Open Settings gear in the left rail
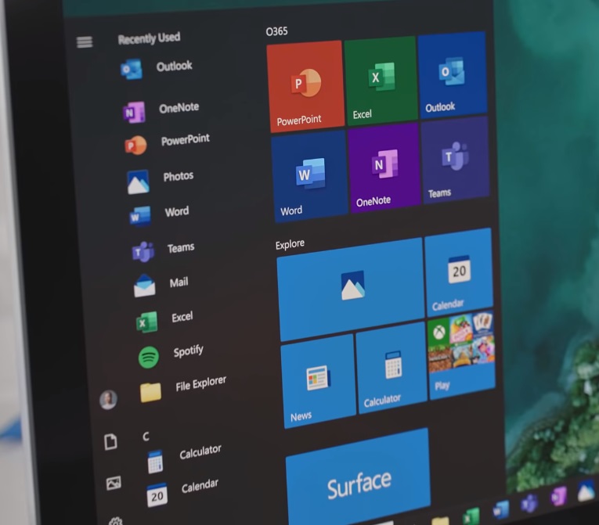Viewport: 599px width, 525px height. coord(116,521)
